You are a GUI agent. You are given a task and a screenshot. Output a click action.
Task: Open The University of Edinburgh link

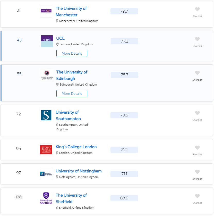(72, 75)
